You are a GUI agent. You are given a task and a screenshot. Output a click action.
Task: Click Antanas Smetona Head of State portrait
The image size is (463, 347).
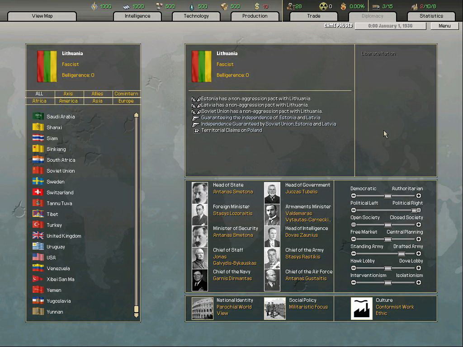[200, 193]
